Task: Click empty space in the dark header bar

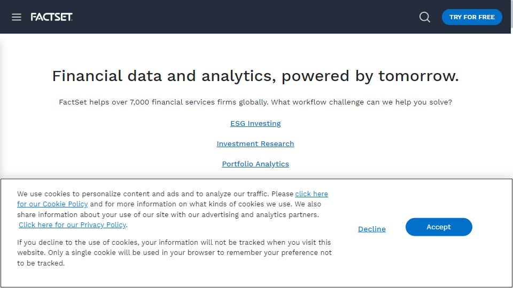Action: click(x=240, y=17)
